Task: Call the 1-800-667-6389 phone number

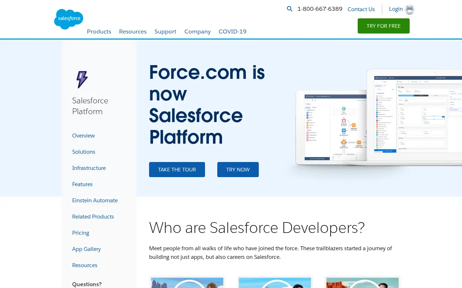Action: 320,9
